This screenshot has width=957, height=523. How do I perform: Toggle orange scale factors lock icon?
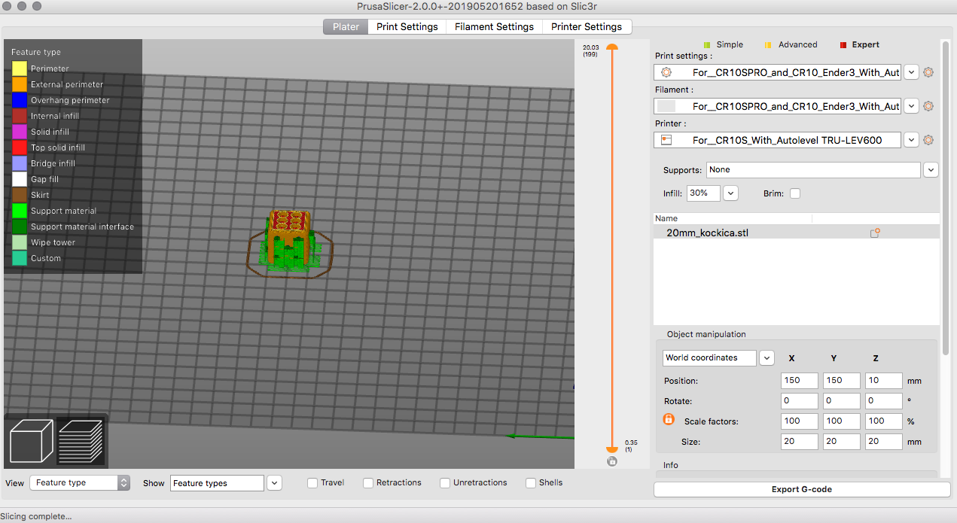pyautogui.click(x=669, y=419)
